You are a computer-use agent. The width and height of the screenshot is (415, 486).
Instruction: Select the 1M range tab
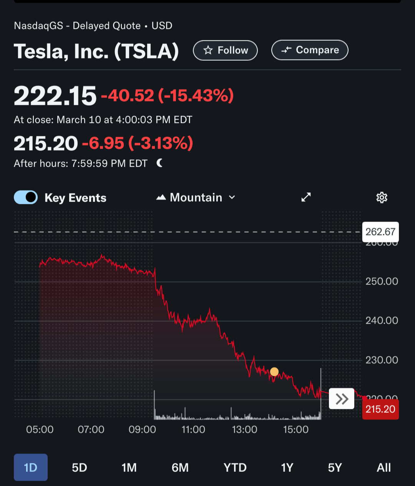(x=129, y=468)
